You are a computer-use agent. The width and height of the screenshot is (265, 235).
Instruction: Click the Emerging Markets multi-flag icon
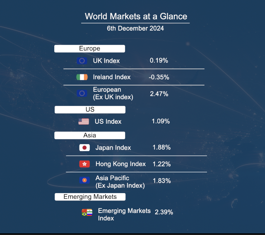(x=87, y=213)
